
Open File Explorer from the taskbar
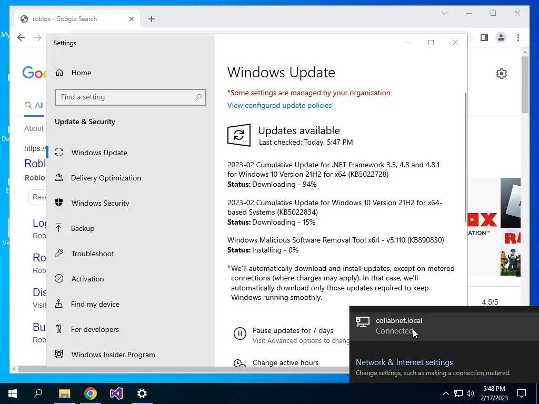(x=64, y=393)
